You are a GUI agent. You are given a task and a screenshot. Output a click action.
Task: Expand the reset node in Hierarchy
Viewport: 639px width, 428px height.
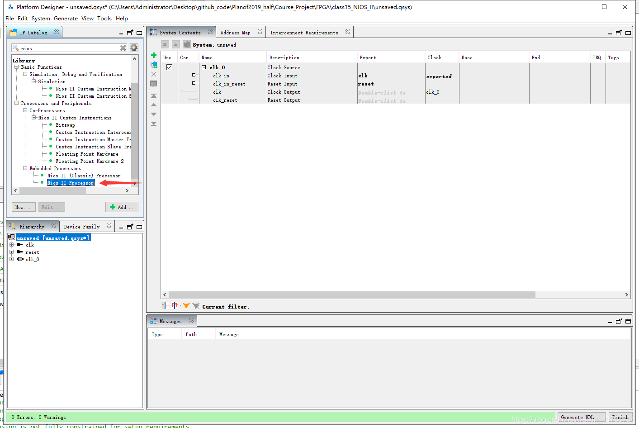coord(12,252)
